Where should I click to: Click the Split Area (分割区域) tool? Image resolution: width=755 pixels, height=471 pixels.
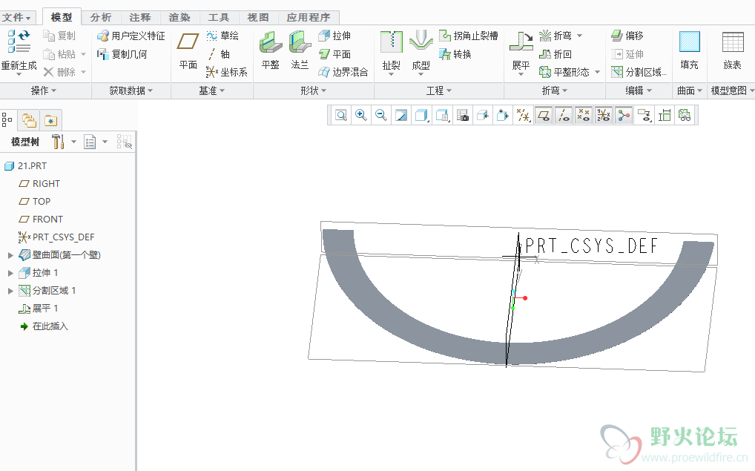coord(639,72)
